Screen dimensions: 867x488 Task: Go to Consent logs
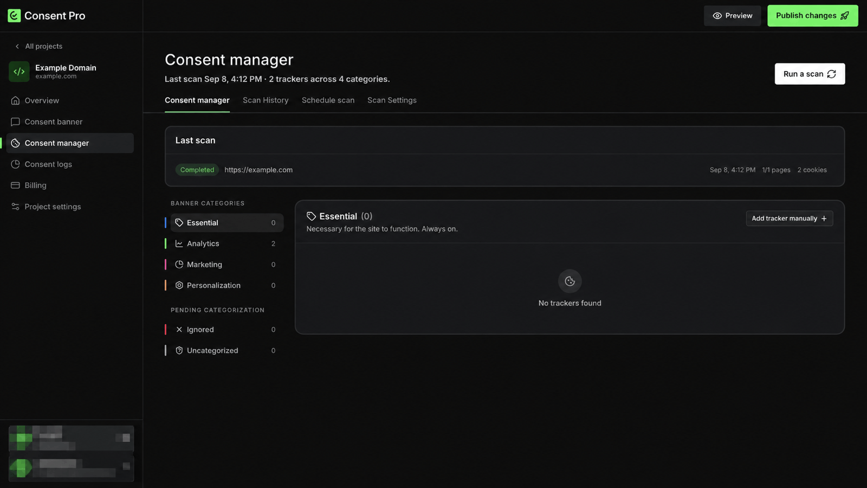(x=70, y=164)
